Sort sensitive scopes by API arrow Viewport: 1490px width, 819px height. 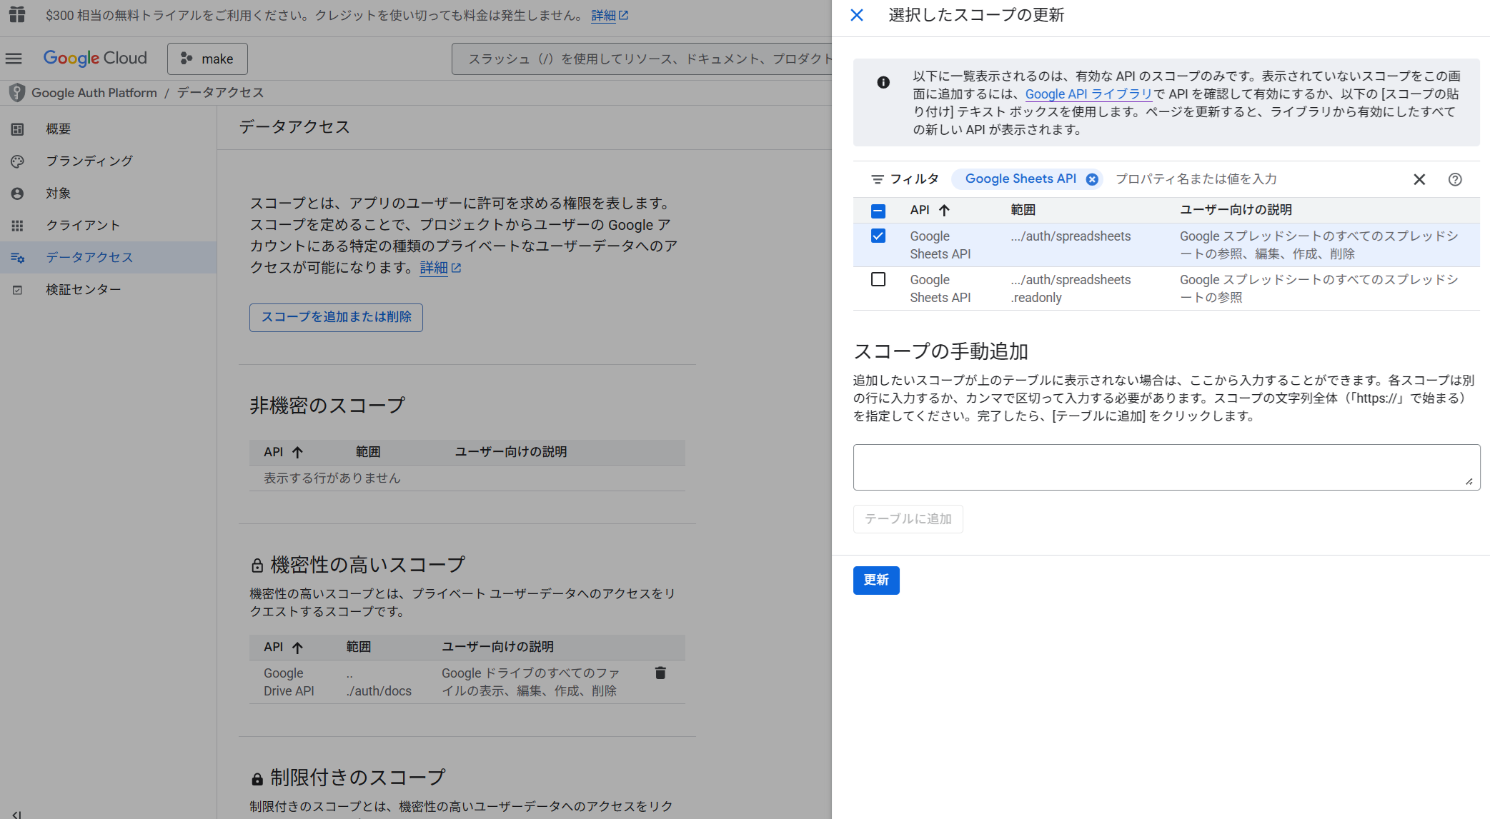point(297,647)
